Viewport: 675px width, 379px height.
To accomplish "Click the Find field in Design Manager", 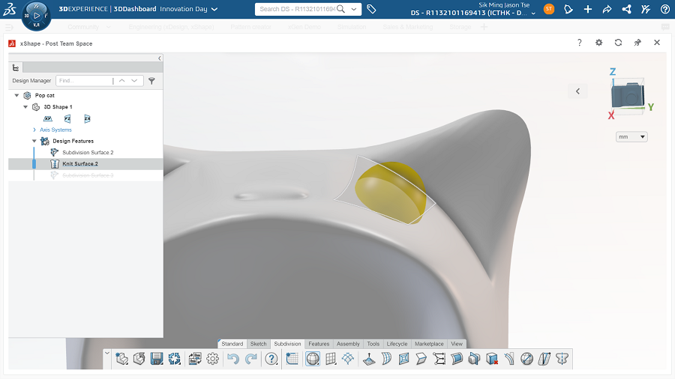I will (82, 81).
